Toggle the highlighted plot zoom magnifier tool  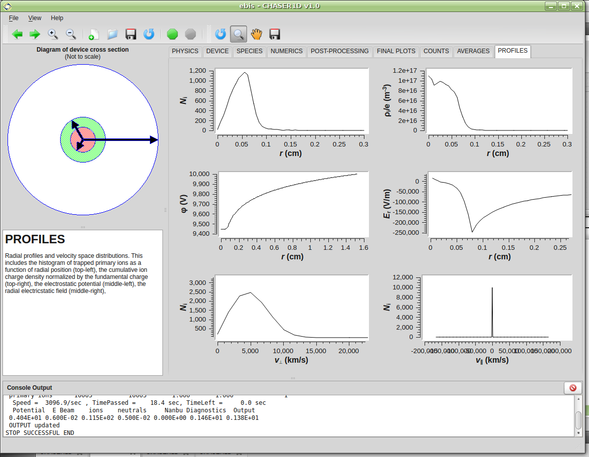point(239,35)
